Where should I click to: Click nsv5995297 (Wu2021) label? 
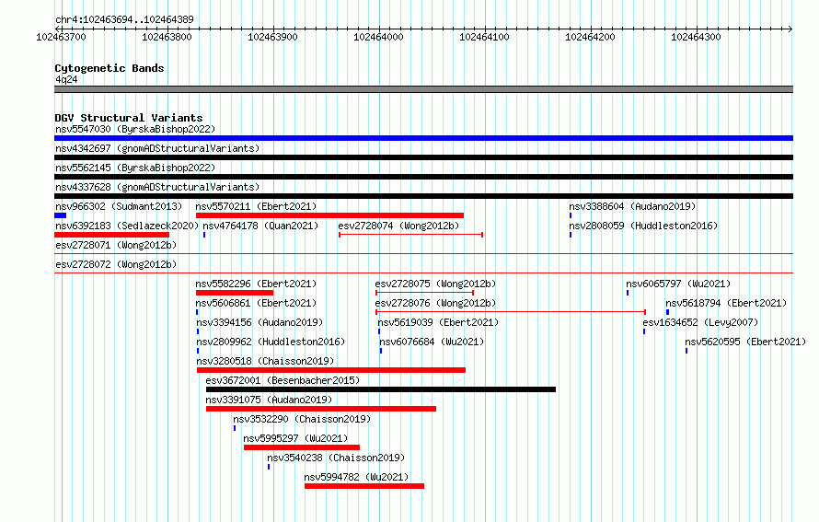[x=295, y=438]
